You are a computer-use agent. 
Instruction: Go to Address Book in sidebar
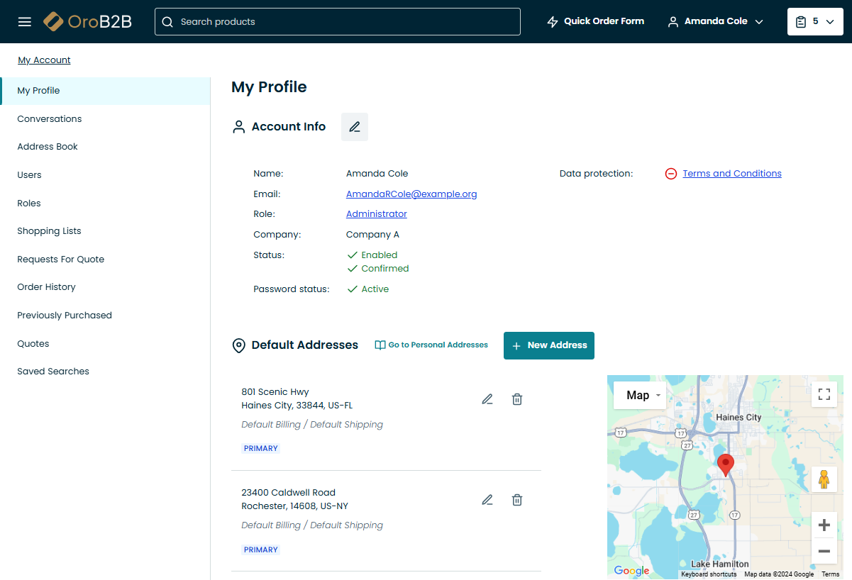pyautogui.click(x=48, y=147)
